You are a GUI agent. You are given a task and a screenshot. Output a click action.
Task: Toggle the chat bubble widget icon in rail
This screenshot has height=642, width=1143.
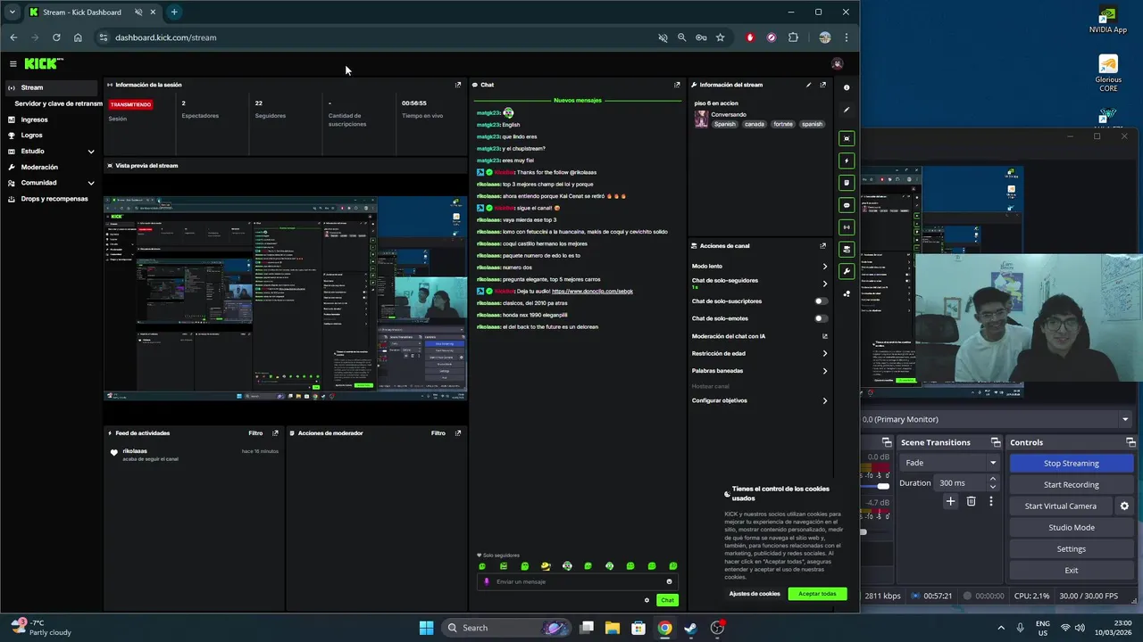tap(847, 205)
